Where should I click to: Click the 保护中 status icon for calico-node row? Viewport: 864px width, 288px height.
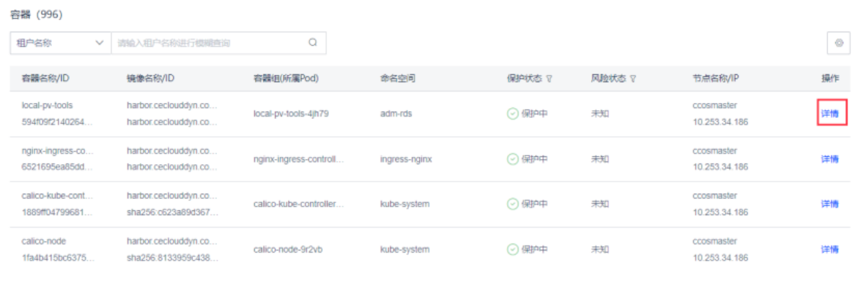click(512, 250)
